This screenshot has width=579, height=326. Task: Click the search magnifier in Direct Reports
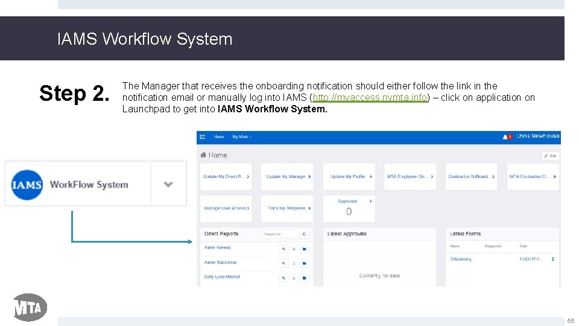tap(304, 234)
